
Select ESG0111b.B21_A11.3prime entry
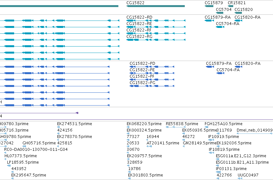click(x=242, y=162)
